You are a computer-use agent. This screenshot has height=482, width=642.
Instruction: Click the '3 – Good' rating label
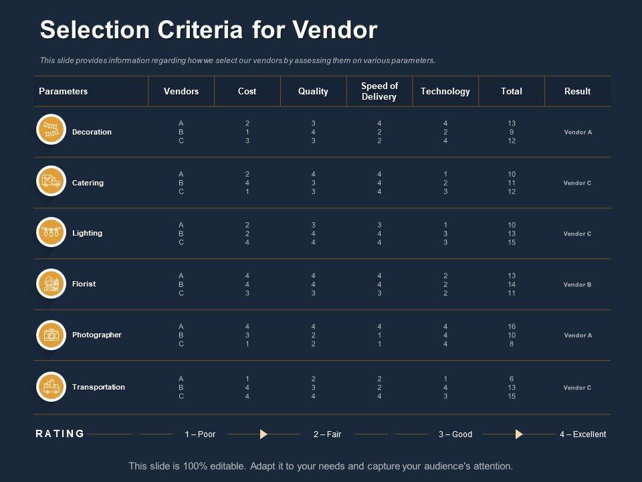[455, 434]
